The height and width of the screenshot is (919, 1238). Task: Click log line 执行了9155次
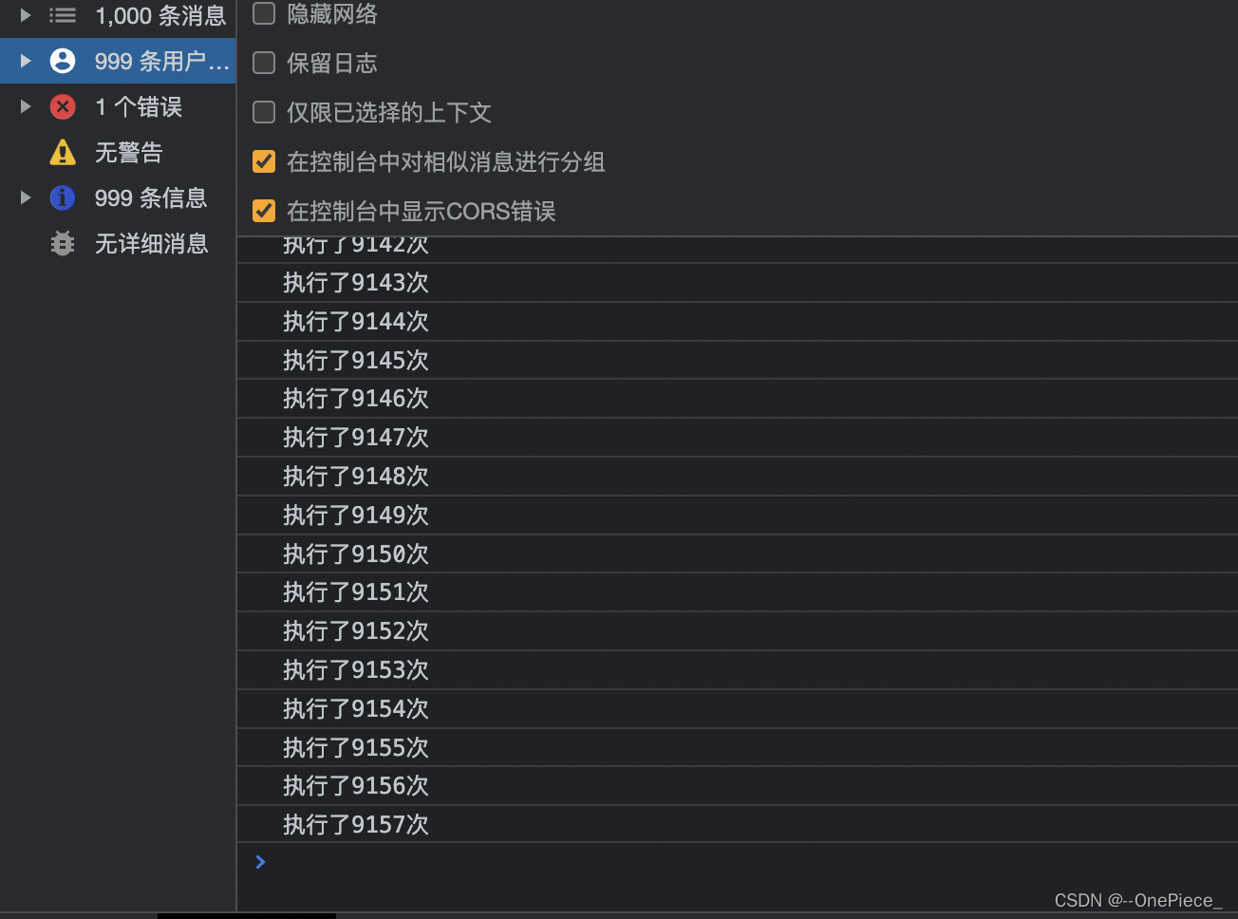point(738,748)
